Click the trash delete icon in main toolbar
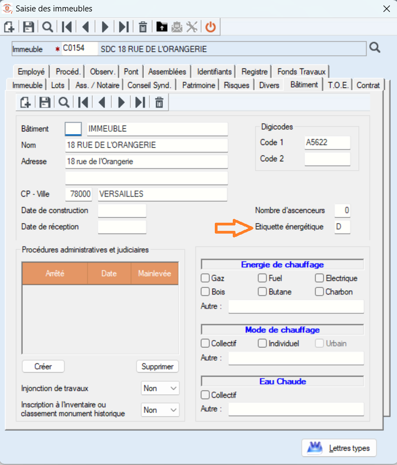 point(143,27)
